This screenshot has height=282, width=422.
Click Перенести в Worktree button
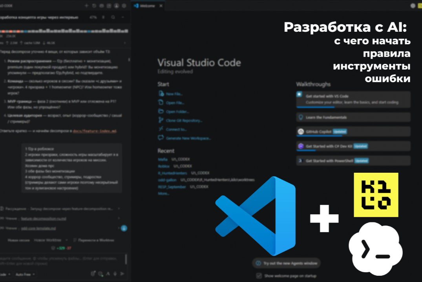coord(94,240)
